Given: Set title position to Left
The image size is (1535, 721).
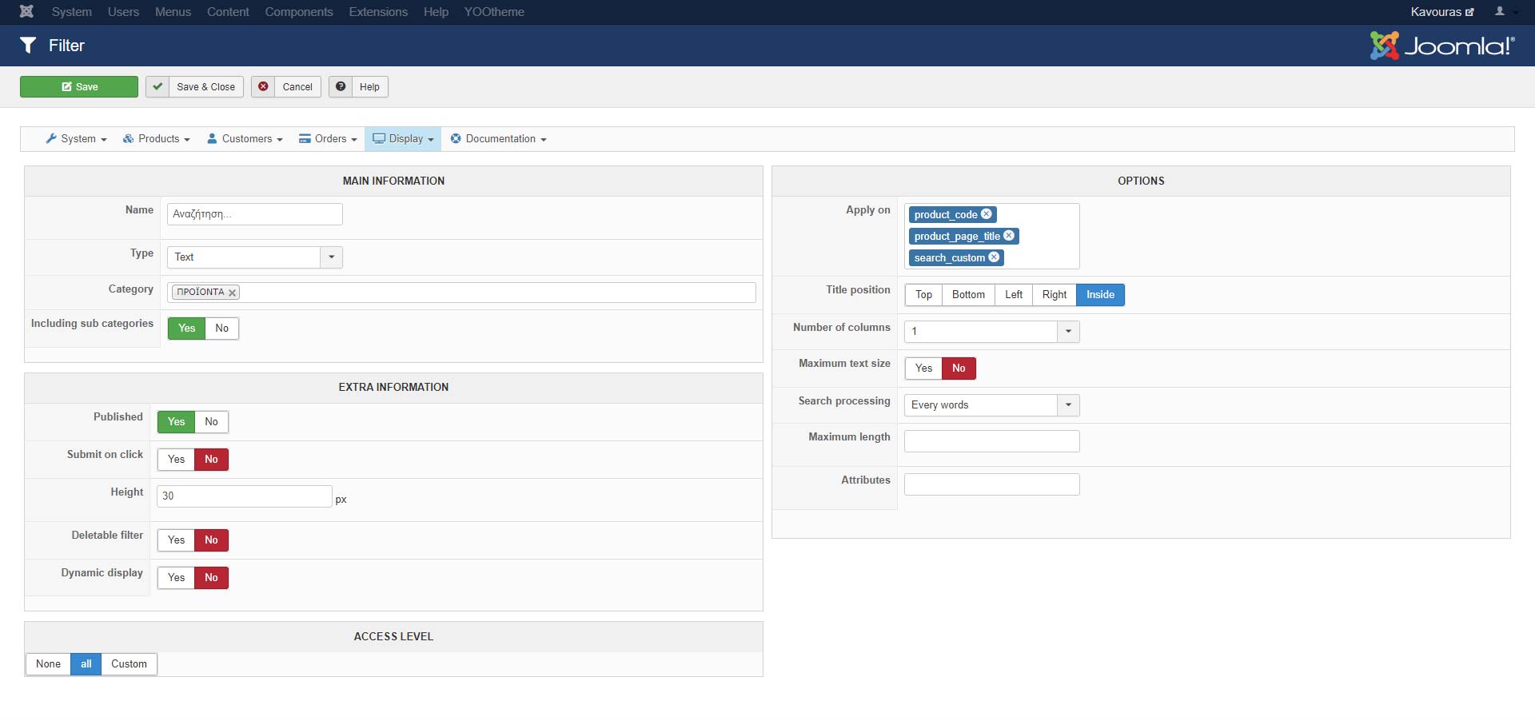Looking at the screenshot, I should [x=1014, y=295].
